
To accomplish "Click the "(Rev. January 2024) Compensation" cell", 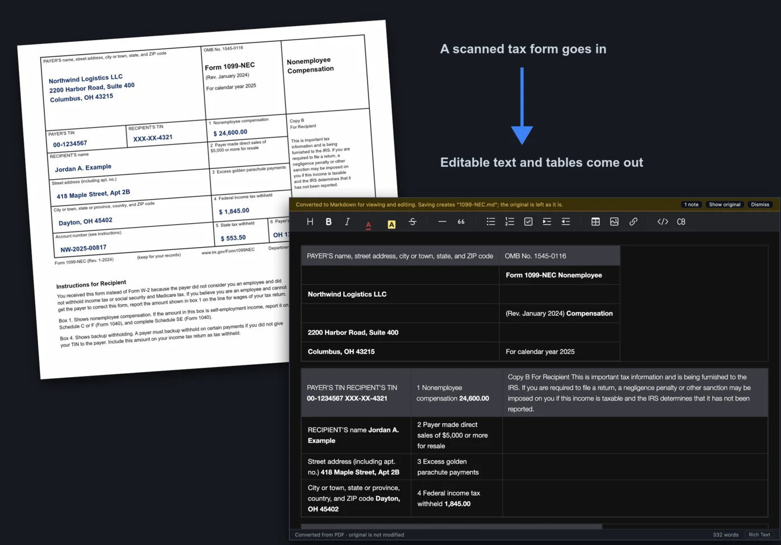I will 560,314.
